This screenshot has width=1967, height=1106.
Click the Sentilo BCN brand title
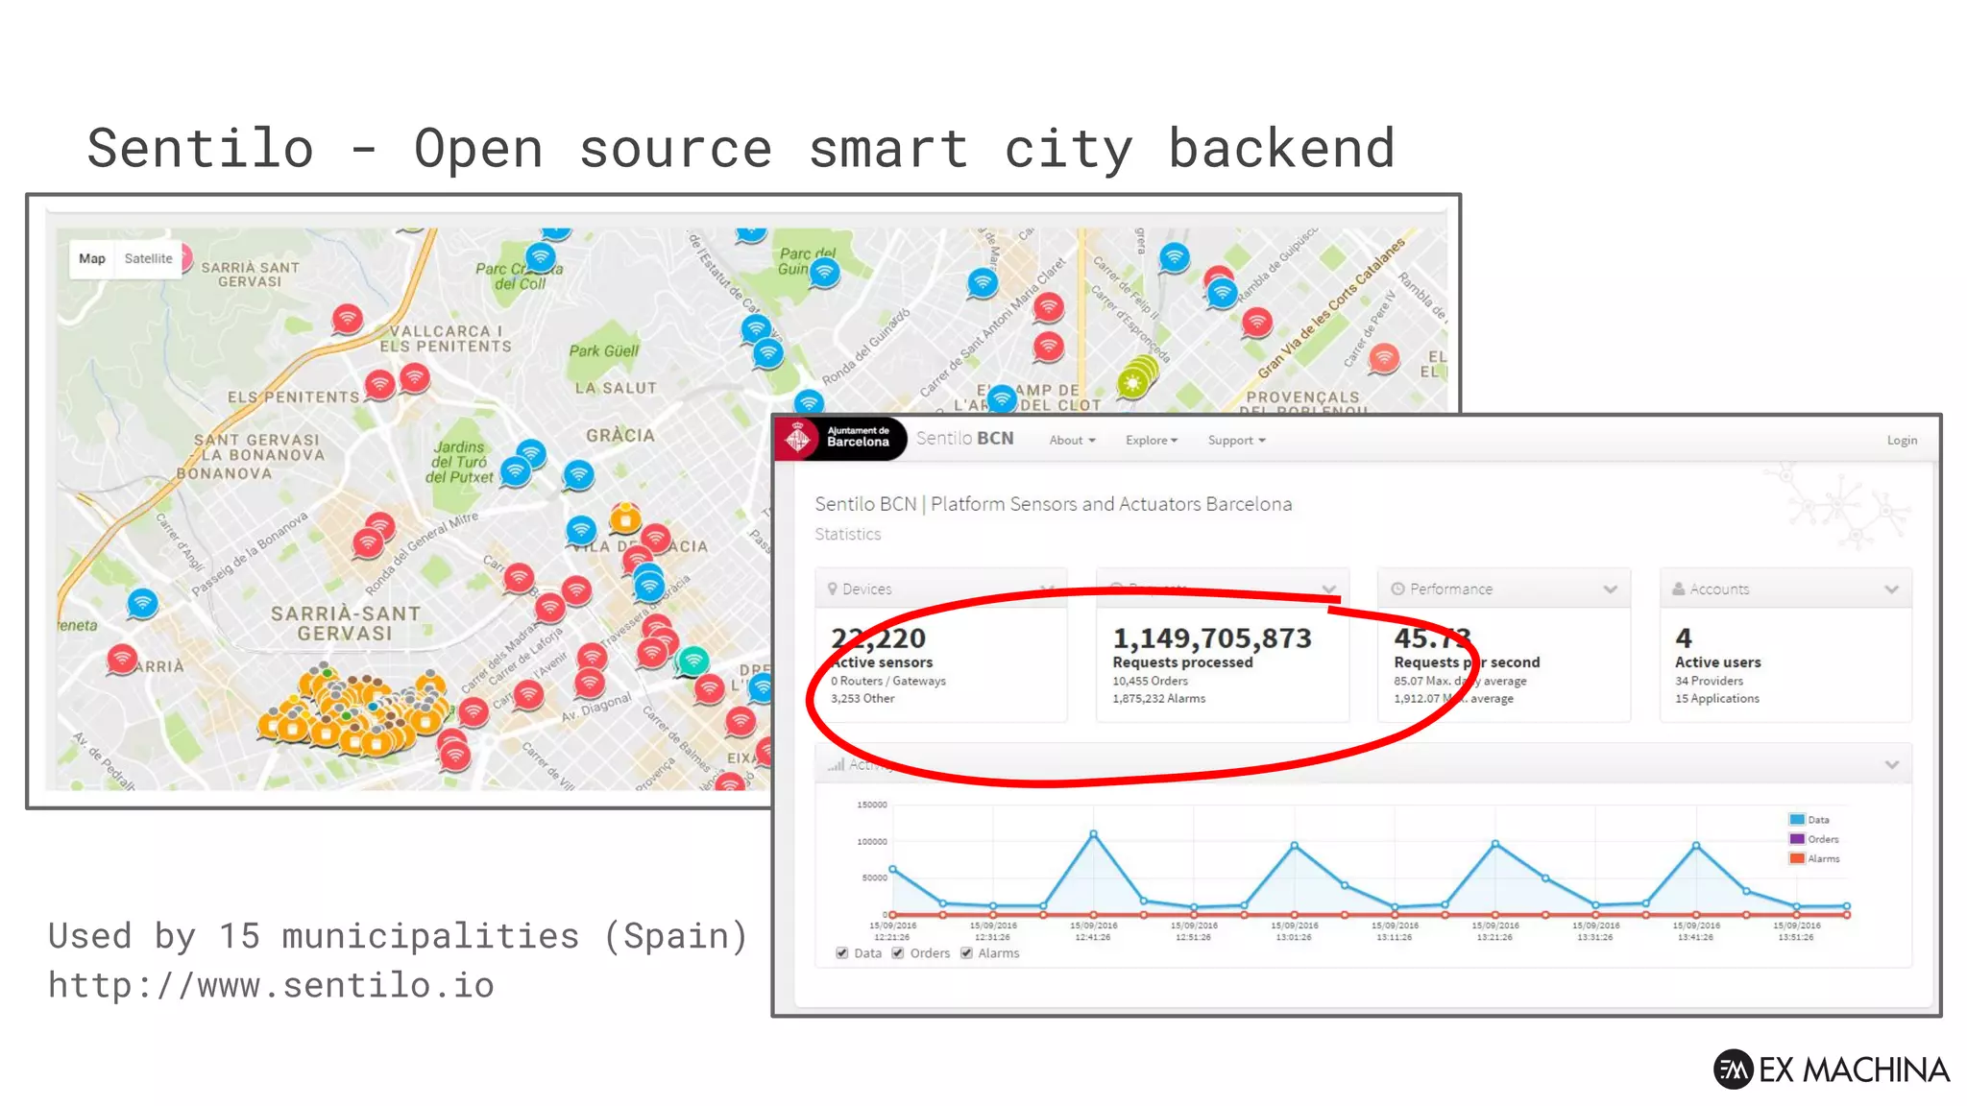click(964, 438)
